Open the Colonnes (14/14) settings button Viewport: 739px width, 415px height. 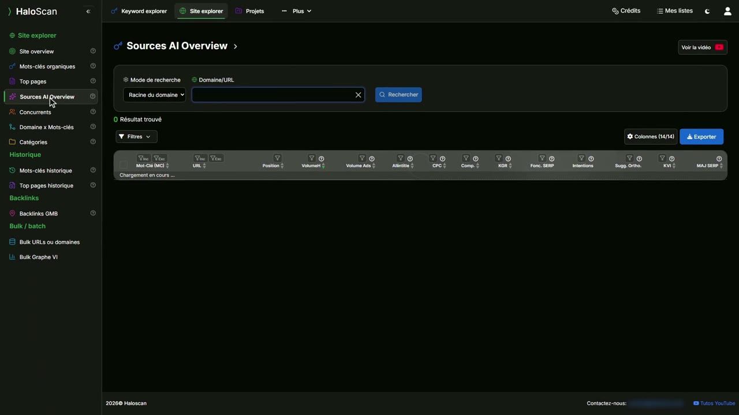click(651, 137)
